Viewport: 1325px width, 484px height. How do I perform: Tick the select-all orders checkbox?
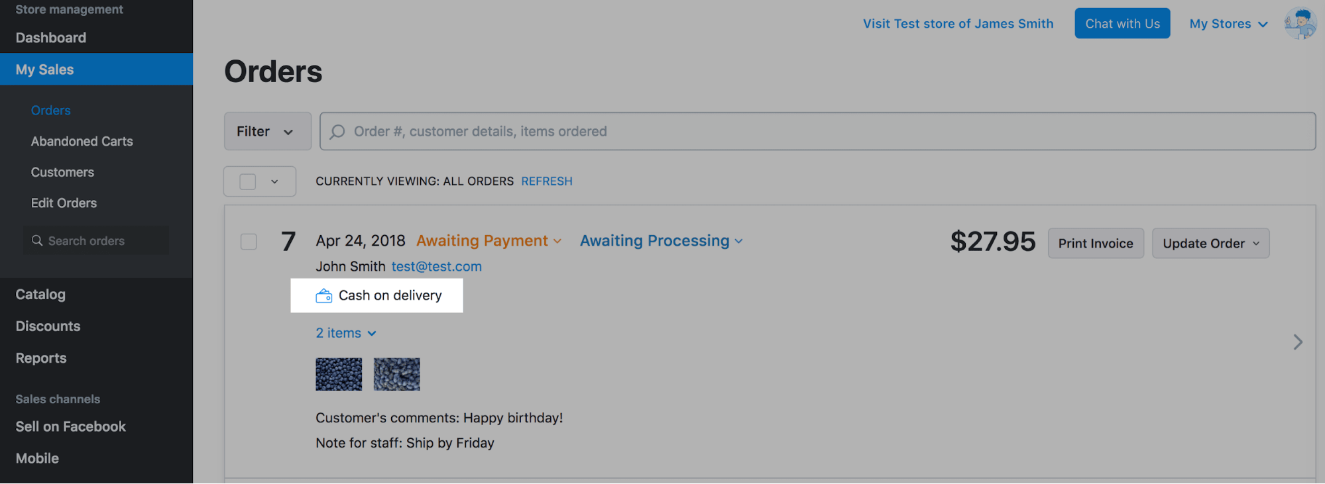pos(248,181)
